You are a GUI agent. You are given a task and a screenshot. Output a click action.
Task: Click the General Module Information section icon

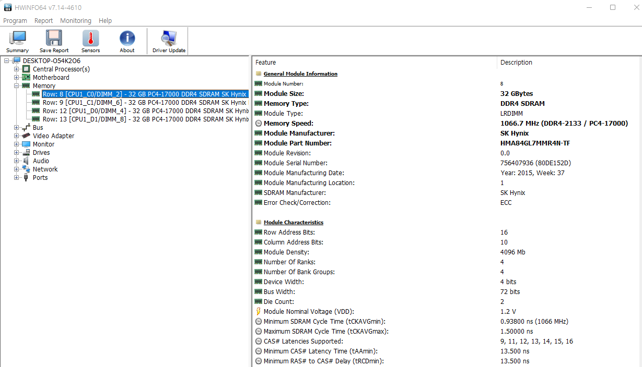pos(258,74)
